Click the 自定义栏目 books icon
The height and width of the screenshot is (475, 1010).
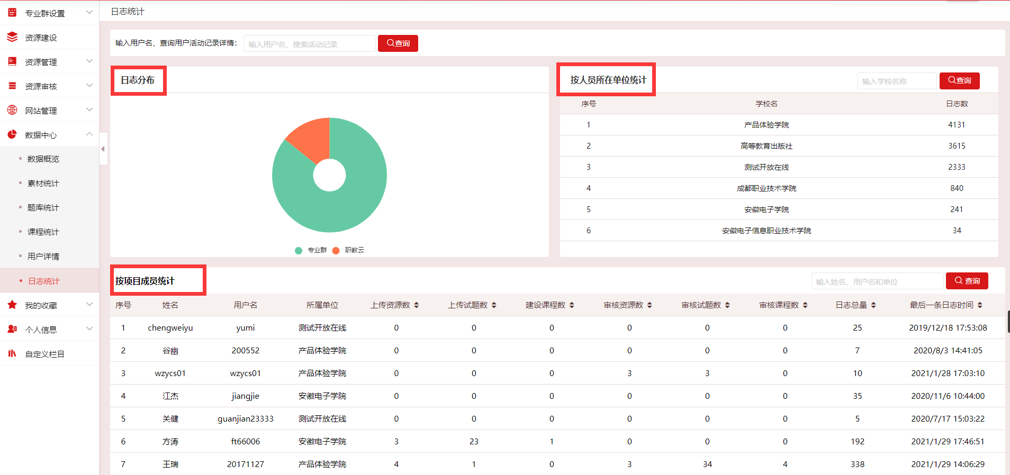pyautogui.click(x=12, y=353)
